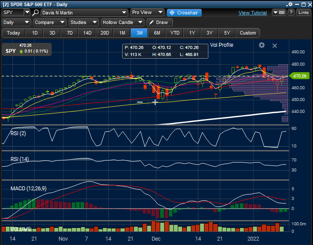Select the 3Y range tab
Screen dimensions: 313x245
pyautogui.click(x=209, y=33)
